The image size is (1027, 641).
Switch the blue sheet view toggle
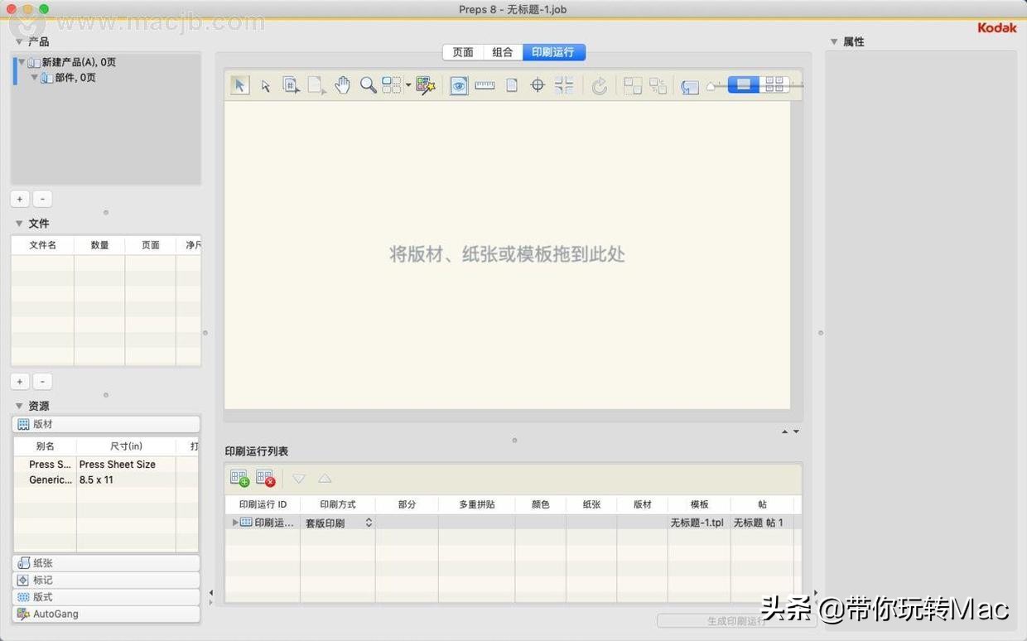click(744, 84)
